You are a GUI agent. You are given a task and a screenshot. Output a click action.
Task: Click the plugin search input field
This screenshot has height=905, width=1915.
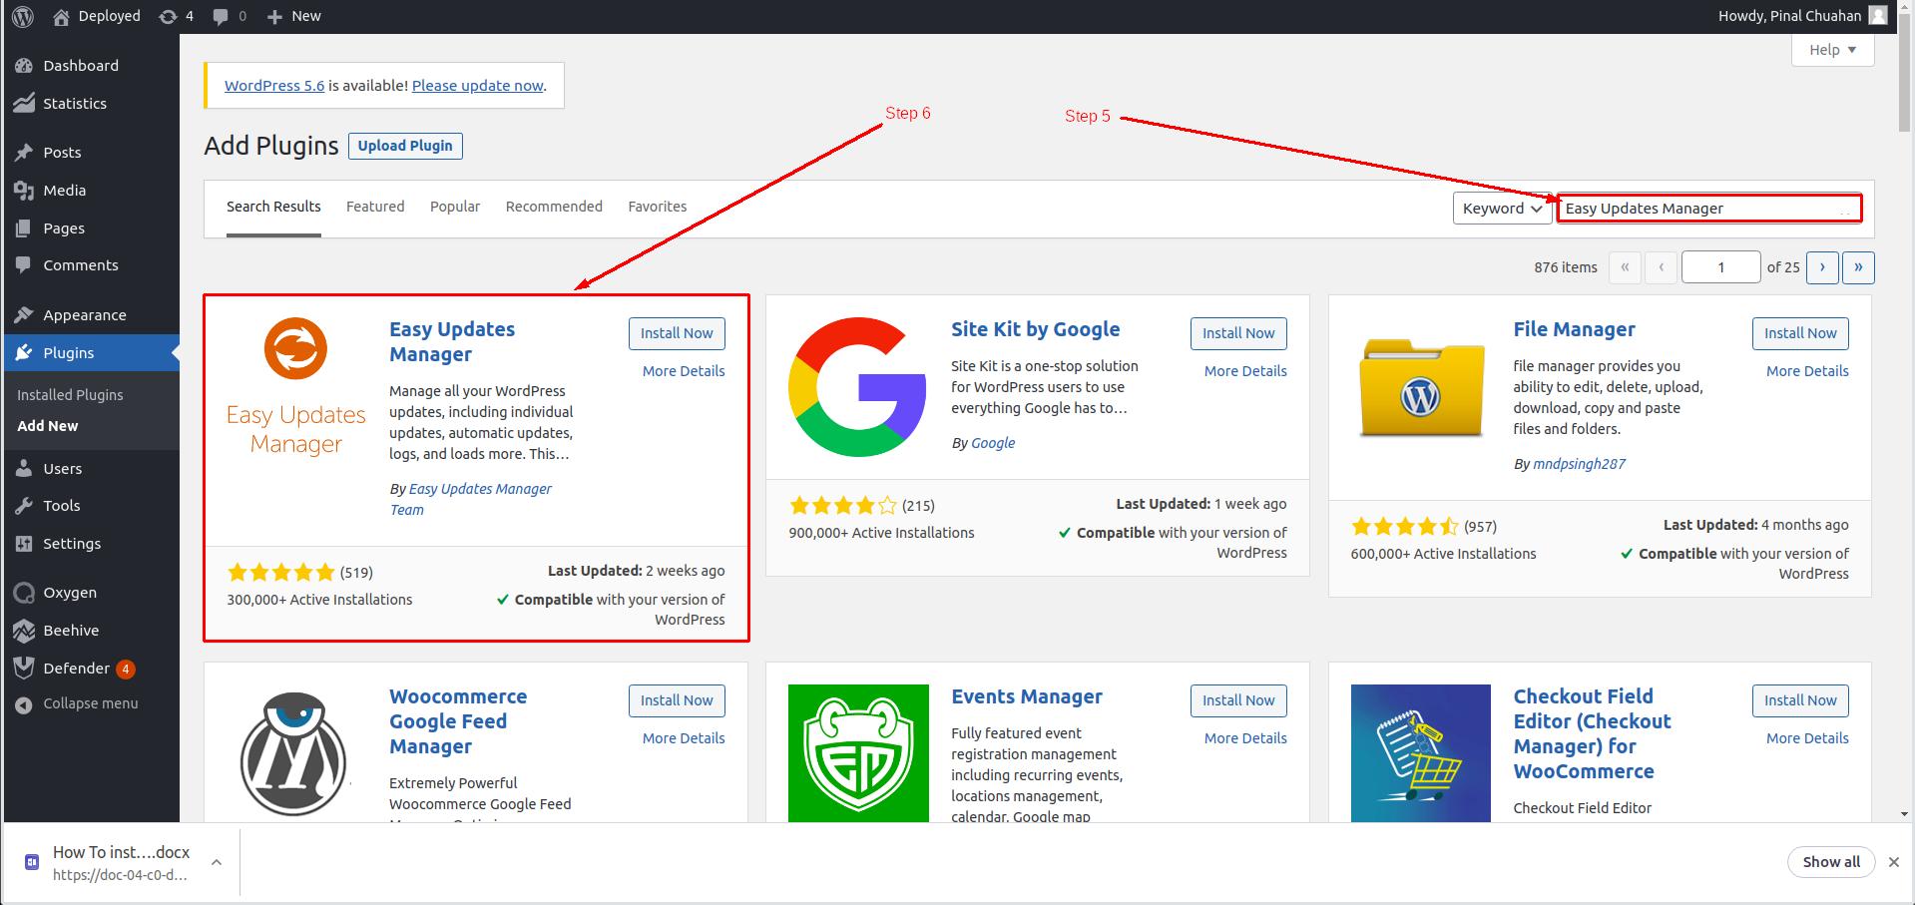[x=1709, y=209]
